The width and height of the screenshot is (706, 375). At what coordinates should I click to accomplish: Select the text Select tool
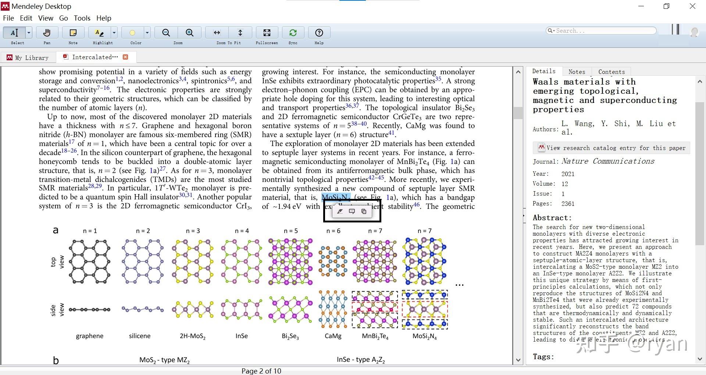pos(14,33)
